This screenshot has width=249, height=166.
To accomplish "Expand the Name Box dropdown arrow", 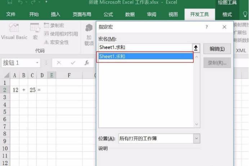I will point(37,63).
